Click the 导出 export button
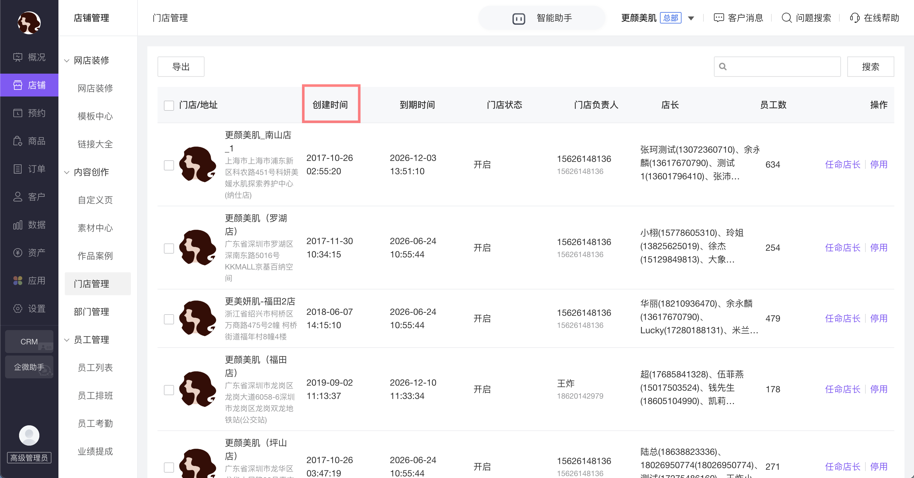This screenshot has height=478, width=914. [181, 67]
